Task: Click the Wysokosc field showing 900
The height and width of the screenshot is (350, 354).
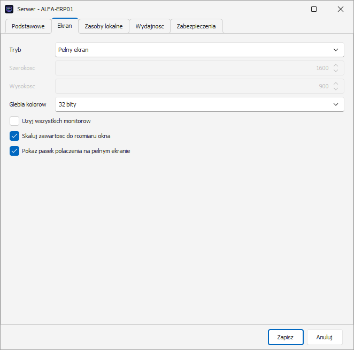Action: [x=199, y=86]
